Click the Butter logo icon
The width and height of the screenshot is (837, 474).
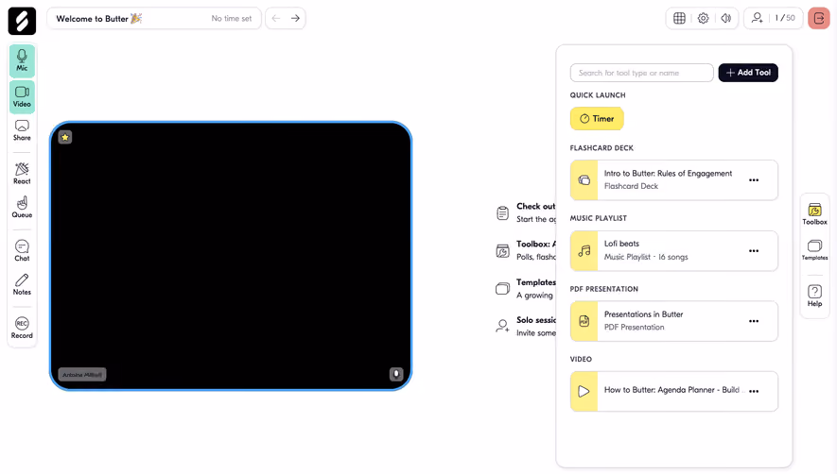(22, 21)
